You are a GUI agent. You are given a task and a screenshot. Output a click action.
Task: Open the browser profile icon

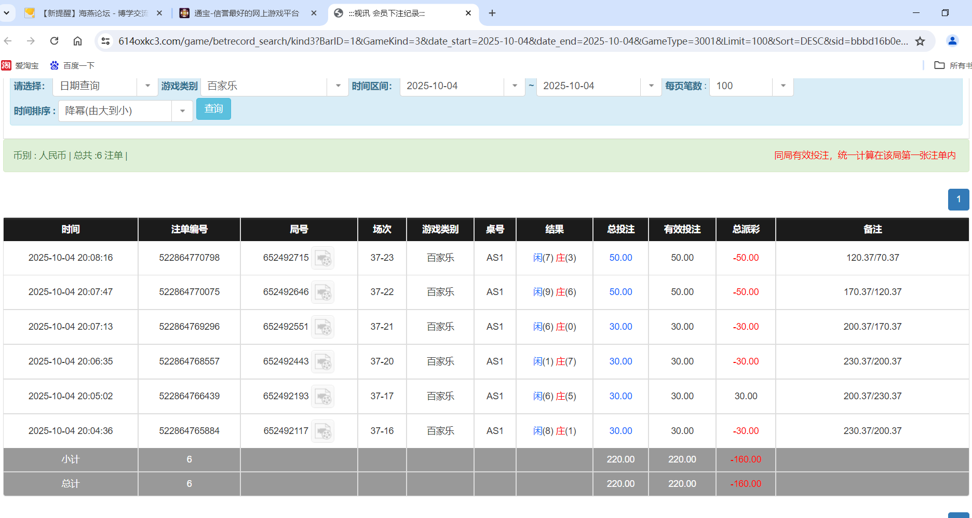tap(952, 40)
